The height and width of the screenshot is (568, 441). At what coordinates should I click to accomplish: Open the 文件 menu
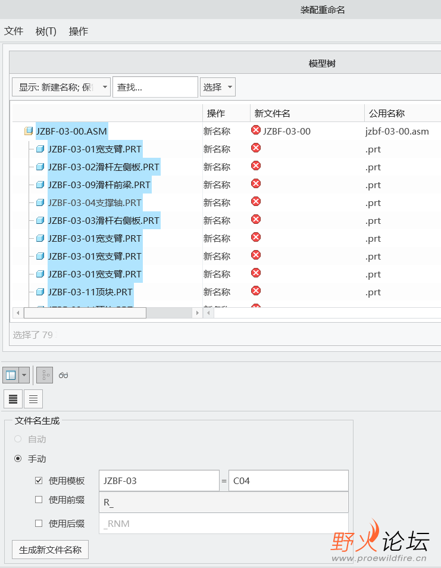(x=14, y=31)
